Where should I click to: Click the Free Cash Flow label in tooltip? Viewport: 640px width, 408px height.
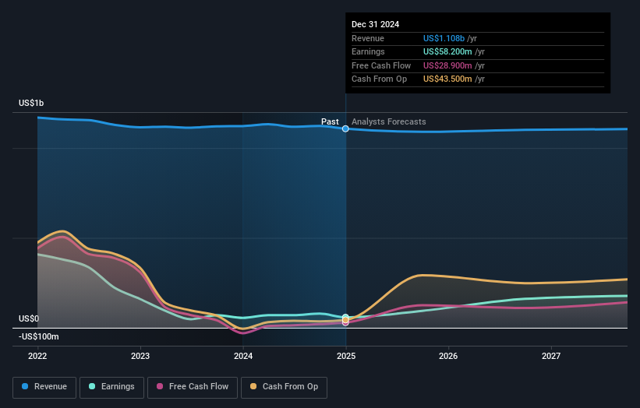click(381, 65)
